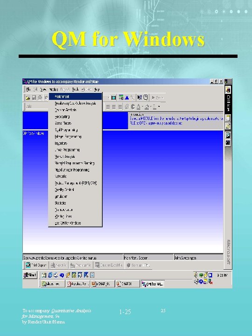Click the help question mark icon
The height and width of the screenshot is (336, 252).
tap(146, 98)
